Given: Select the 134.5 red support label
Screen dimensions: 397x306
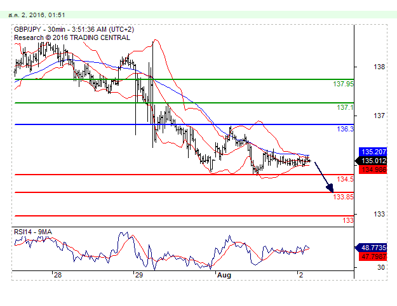Looking at the screenshot, I should (x=345, y=179).
